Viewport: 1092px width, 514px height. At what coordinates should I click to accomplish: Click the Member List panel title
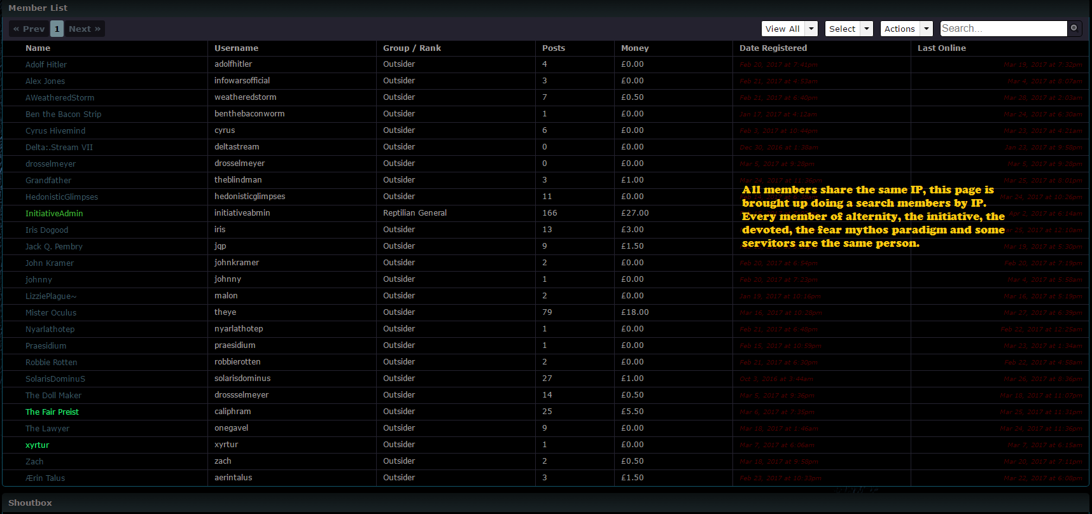[38, 8]
